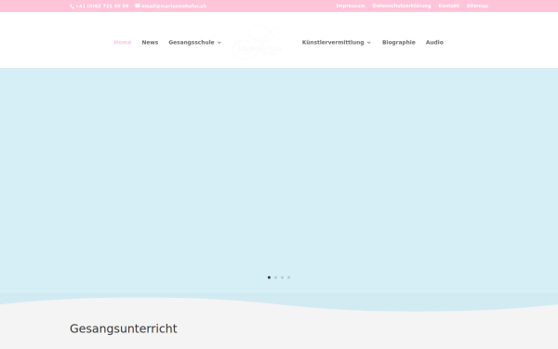Viewport: 558px width, 349px height.
Task: Go to the Kontakt page
Action: point(448,6)
